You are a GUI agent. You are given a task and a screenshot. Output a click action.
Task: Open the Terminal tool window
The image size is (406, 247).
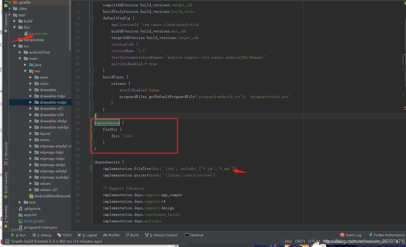pyautogui.click(x=194, y=235)
